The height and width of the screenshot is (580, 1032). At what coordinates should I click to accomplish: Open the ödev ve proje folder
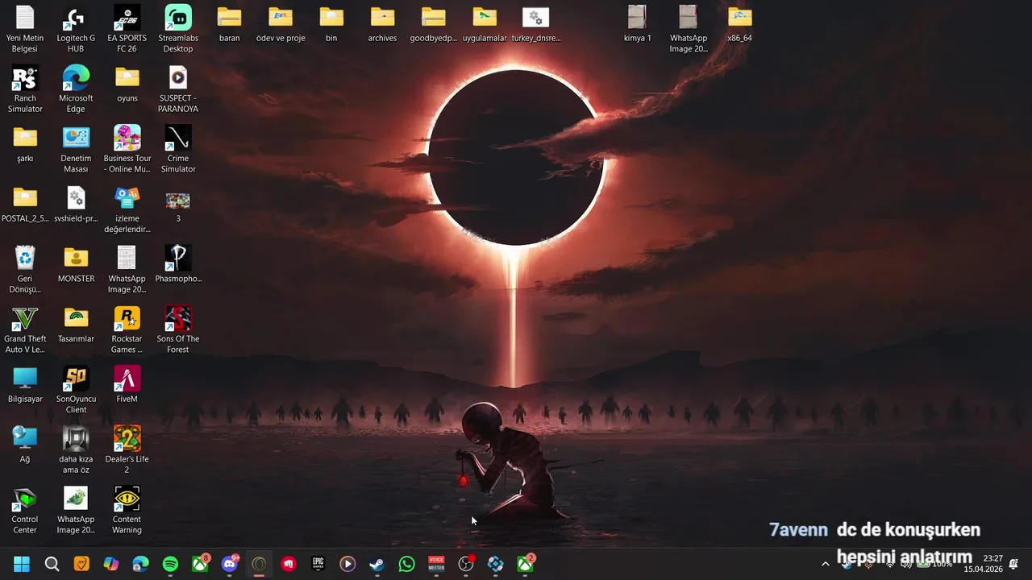(x=281, y=24)
